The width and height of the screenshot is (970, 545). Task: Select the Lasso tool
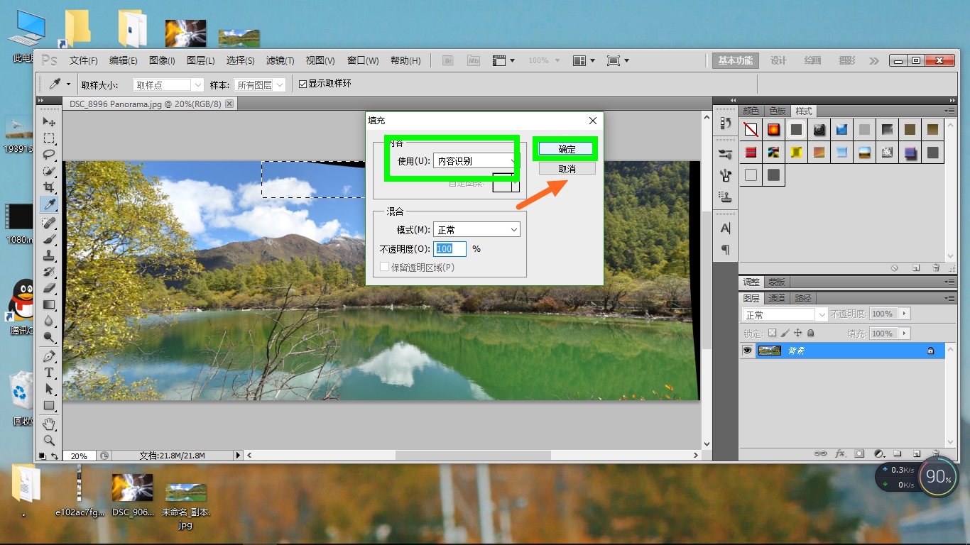click(x=49, y=154)
